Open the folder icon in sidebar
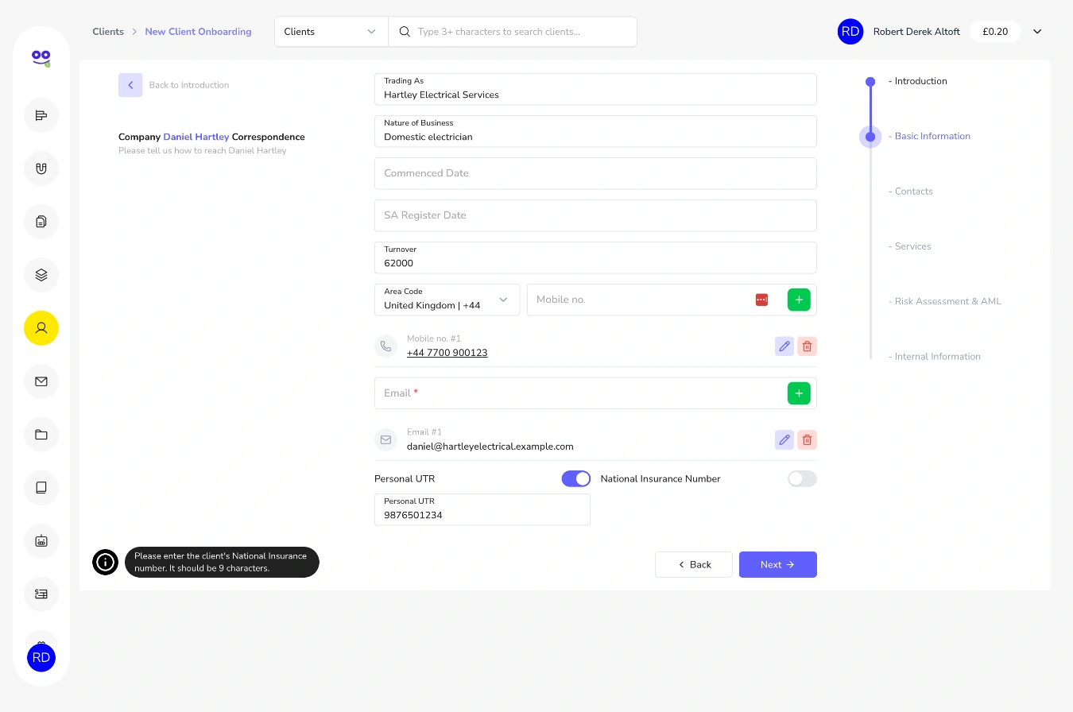Screen dimensions: 1073x712 click(41, 435)
